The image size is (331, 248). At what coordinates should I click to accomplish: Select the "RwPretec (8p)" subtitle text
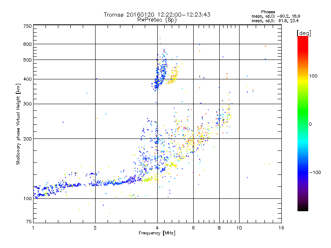[x=157, y=20]
